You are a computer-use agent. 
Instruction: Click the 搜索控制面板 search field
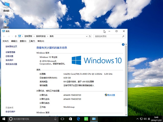tap(108, 36)
